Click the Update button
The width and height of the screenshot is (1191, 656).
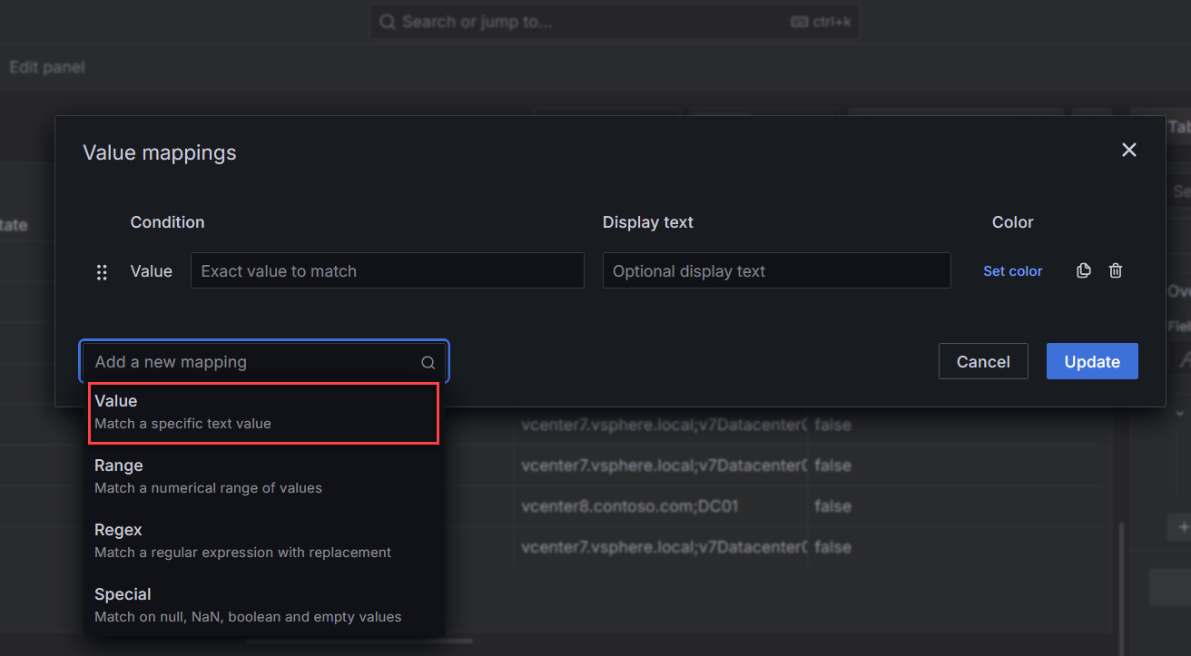click(x=1091, y=361)
